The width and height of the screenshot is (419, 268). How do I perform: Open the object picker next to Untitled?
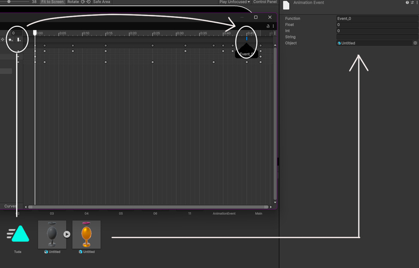click(415, 43)
